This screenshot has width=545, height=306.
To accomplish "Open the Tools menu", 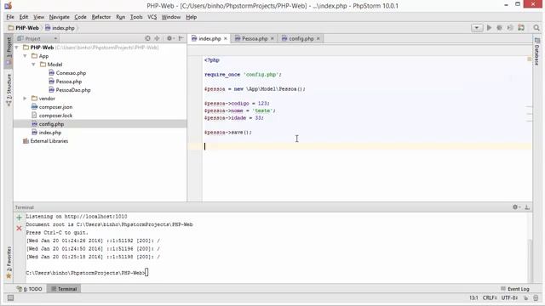I will (136, 17).
